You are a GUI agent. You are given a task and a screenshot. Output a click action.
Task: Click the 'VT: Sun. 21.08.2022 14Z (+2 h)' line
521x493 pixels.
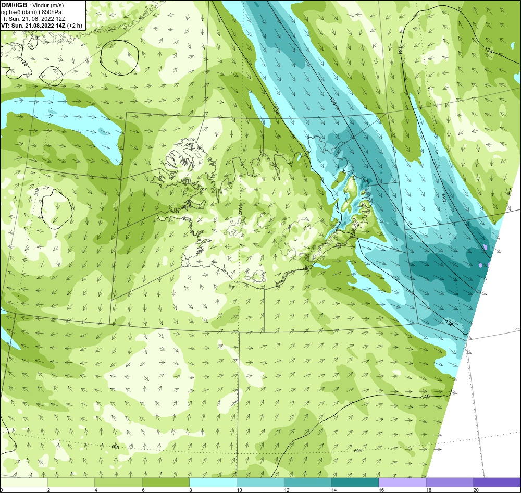(42, 25)
